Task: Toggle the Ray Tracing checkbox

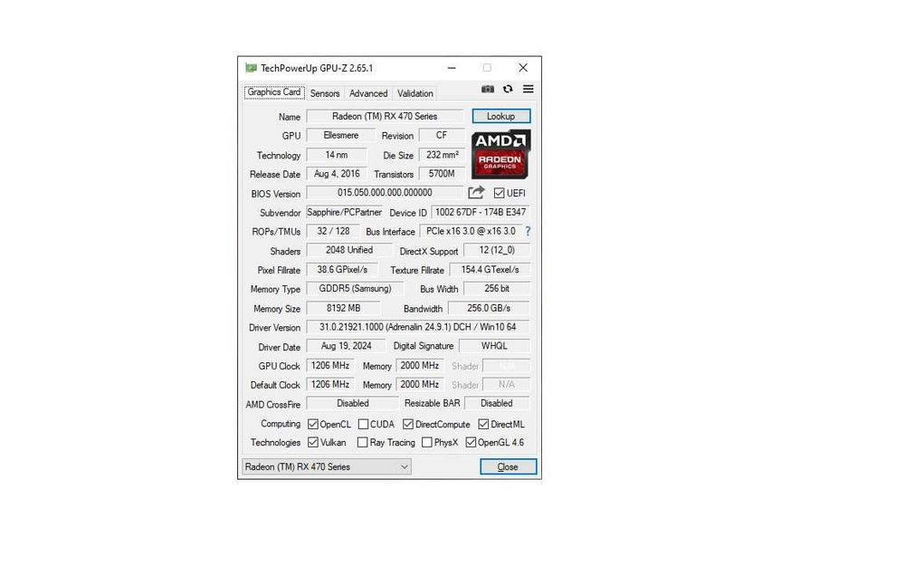Action: [x=363, y=443]
